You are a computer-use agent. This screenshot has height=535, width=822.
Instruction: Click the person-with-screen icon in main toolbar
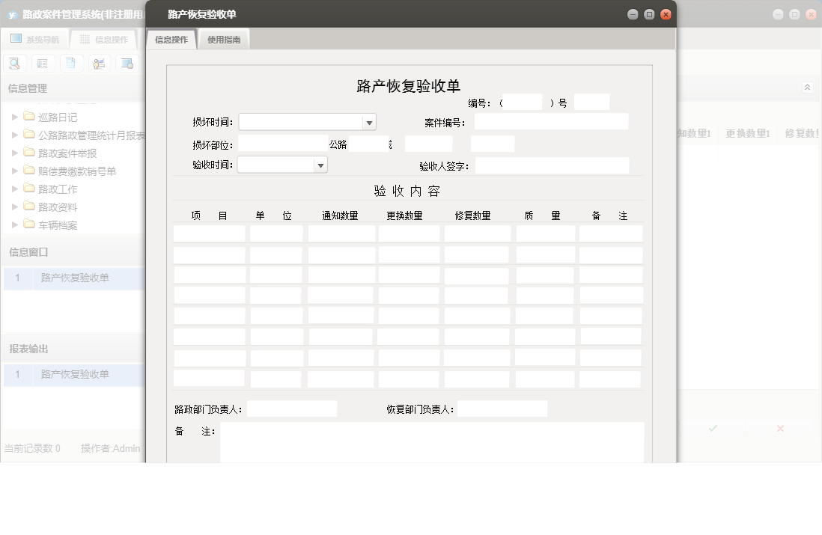pos(99,64)
